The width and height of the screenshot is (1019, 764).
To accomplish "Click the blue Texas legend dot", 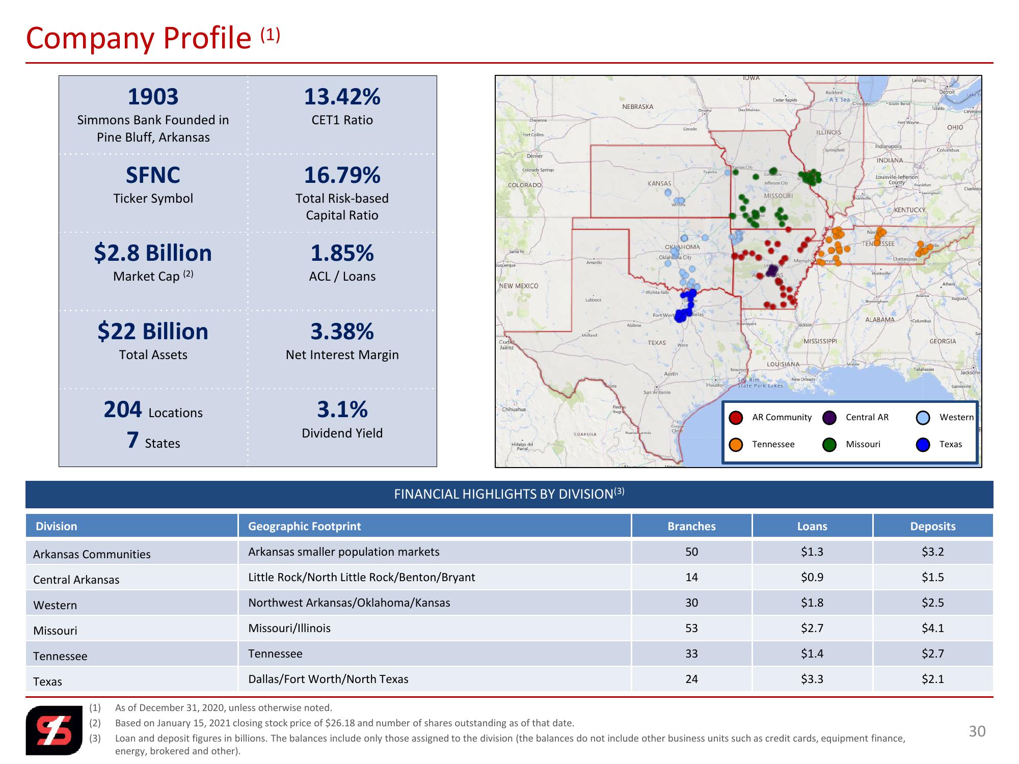I will click(923, 445).
